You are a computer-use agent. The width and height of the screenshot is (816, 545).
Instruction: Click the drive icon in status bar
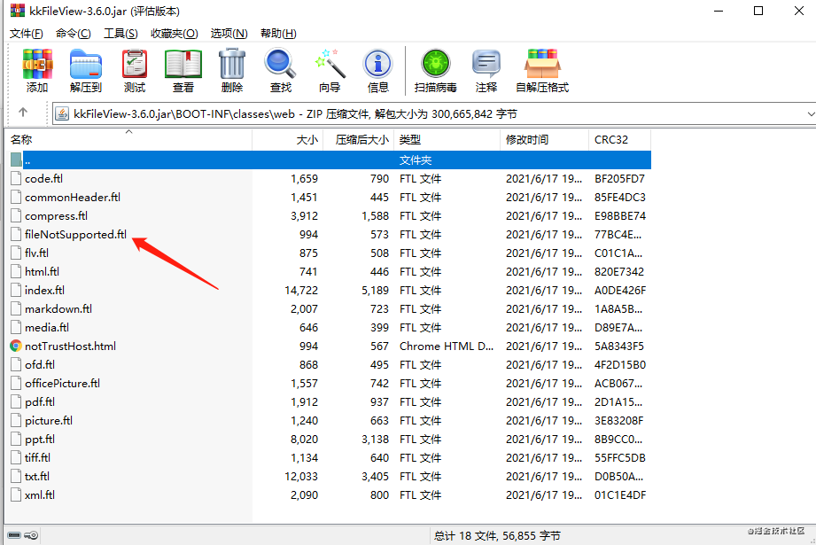tap(14, 535)
